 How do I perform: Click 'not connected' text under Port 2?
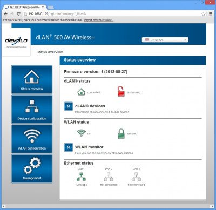click(x=109, y=185)
